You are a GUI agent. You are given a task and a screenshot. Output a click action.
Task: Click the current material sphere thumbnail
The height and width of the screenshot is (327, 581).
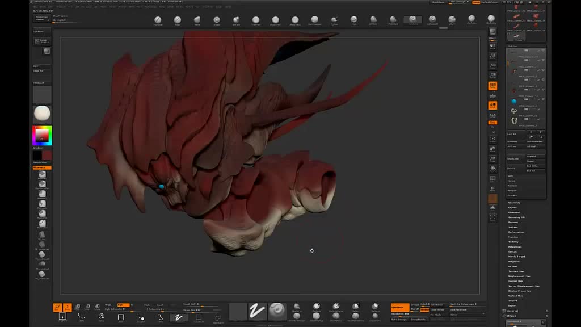[x=42, y=114]
